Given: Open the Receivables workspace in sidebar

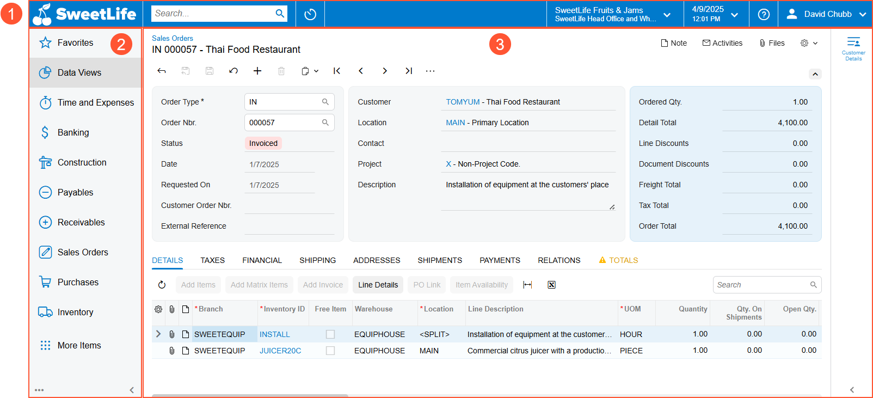Looking at the screenshot, I should (x=81, y=222).
